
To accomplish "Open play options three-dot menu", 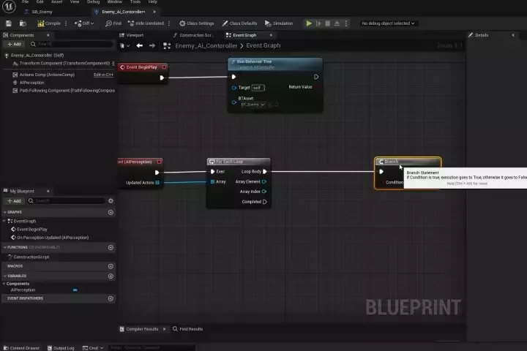I will (x=346, y=23).
